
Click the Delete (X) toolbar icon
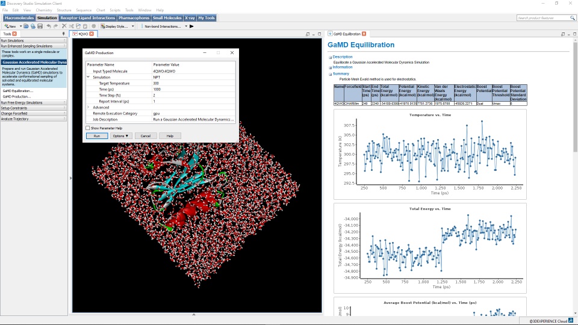point(64,26)
